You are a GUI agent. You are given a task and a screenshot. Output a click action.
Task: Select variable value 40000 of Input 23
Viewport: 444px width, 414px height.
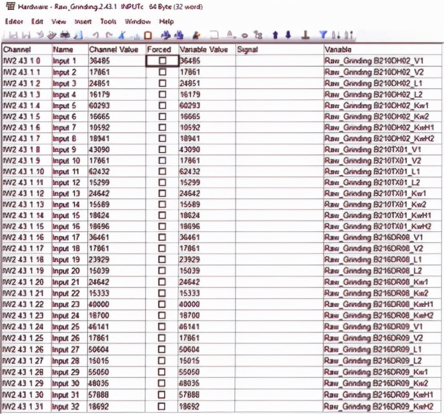coord(207,304)
